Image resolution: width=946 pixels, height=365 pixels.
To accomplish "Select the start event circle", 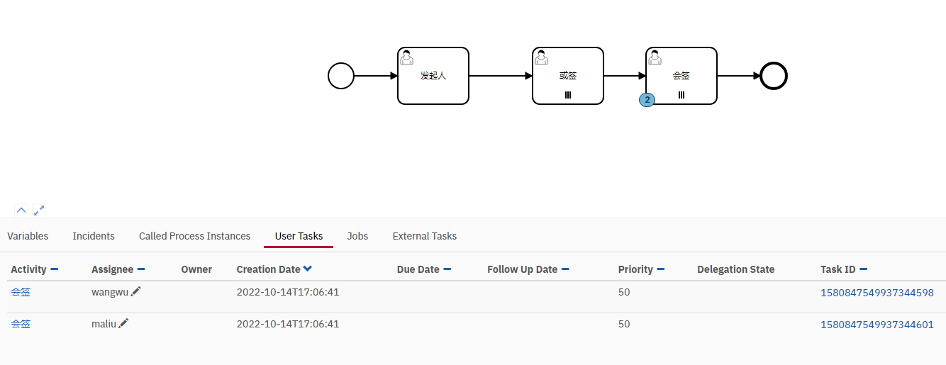I will (x=341, y=76).
